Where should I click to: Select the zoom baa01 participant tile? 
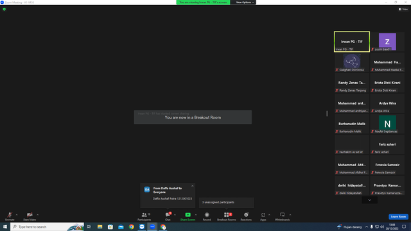click(x=387, y=42)
